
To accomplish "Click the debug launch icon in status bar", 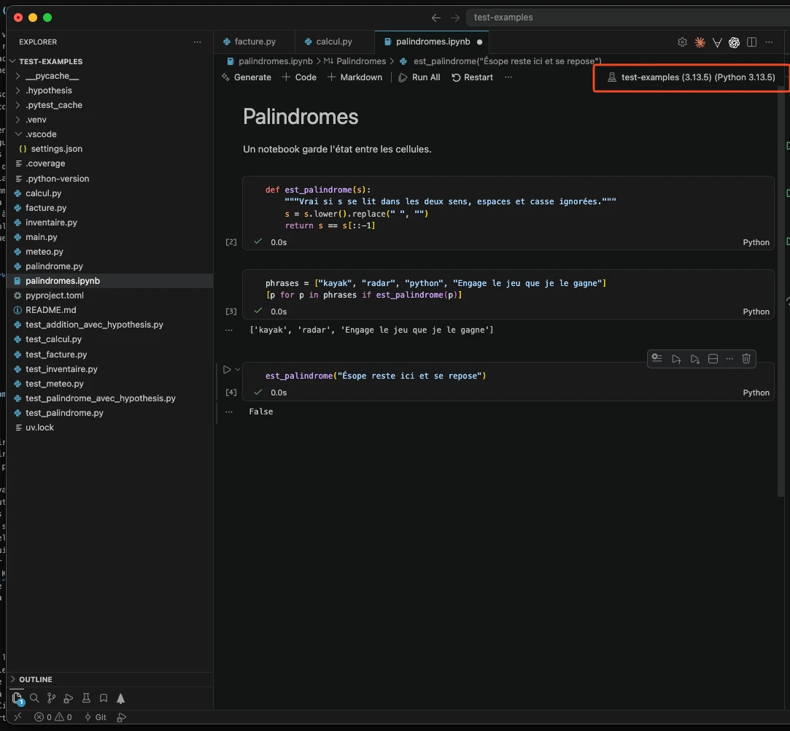I will click(121, 717).
